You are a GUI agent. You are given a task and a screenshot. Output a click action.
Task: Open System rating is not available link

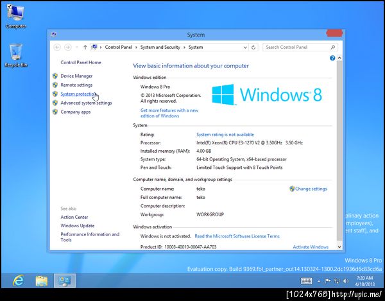pyautogui.click(x=225, y=135)
